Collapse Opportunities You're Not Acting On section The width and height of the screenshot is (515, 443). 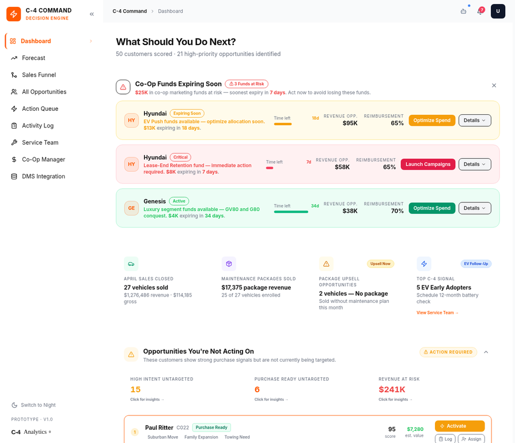[486, 352]
